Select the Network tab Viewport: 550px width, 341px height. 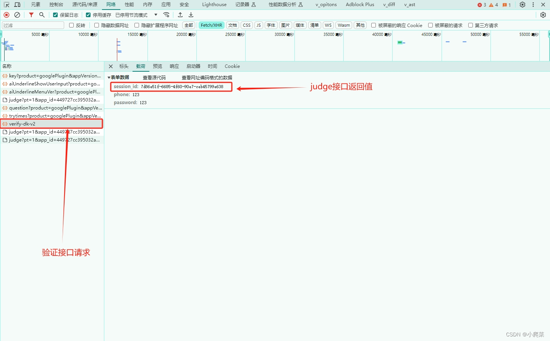(x=111, y=5)
